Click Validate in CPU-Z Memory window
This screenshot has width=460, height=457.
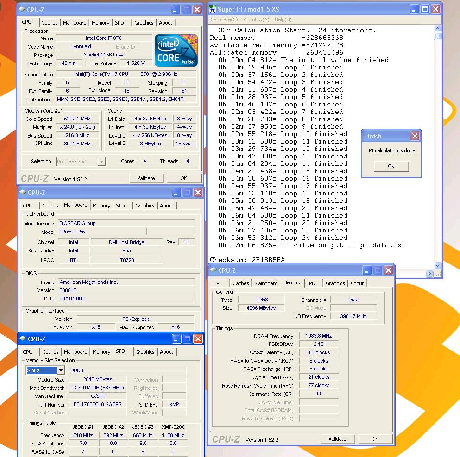click(x=337, y=439)
